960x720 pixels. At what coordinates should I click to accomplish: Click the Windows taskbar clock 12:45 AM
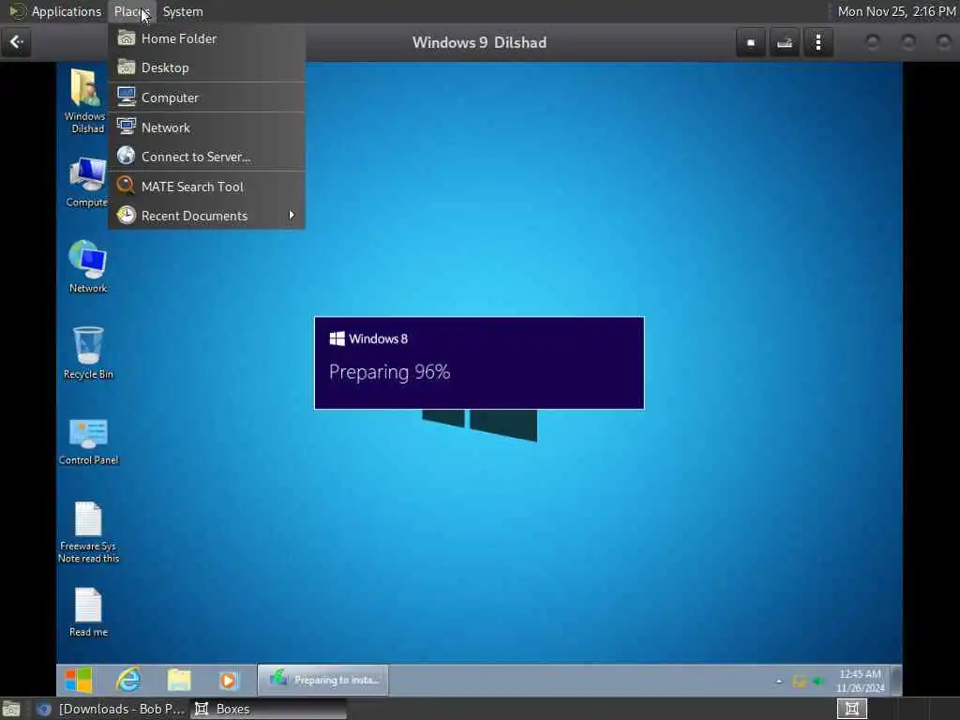click(x=861, y=681)
